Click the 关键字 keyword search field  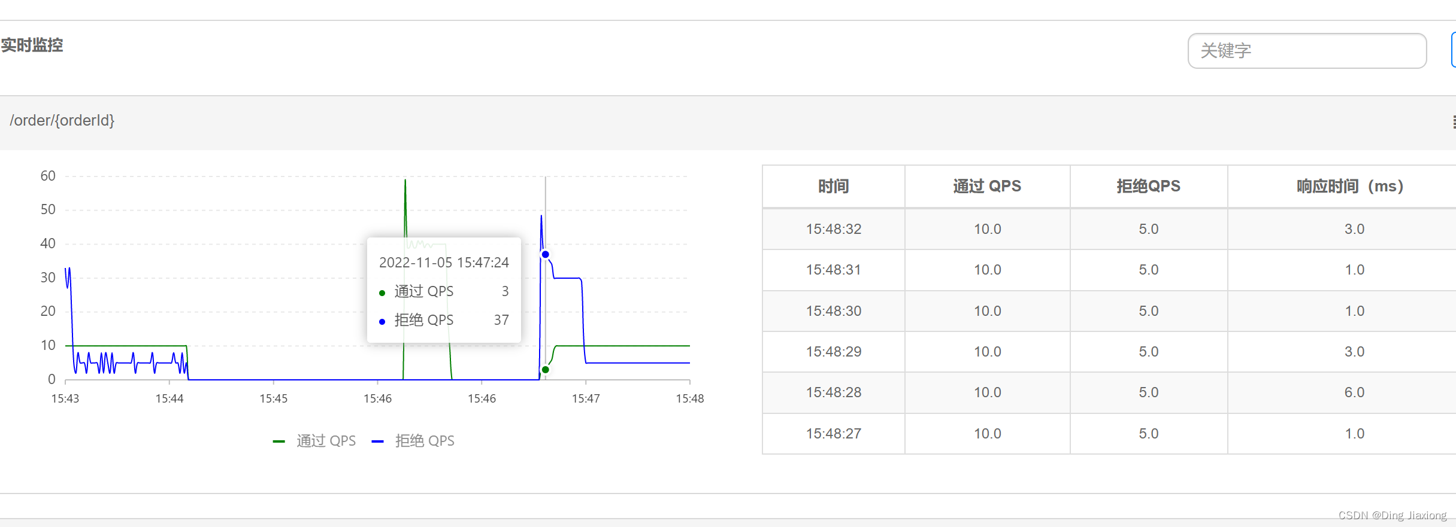pos(1307,51)
